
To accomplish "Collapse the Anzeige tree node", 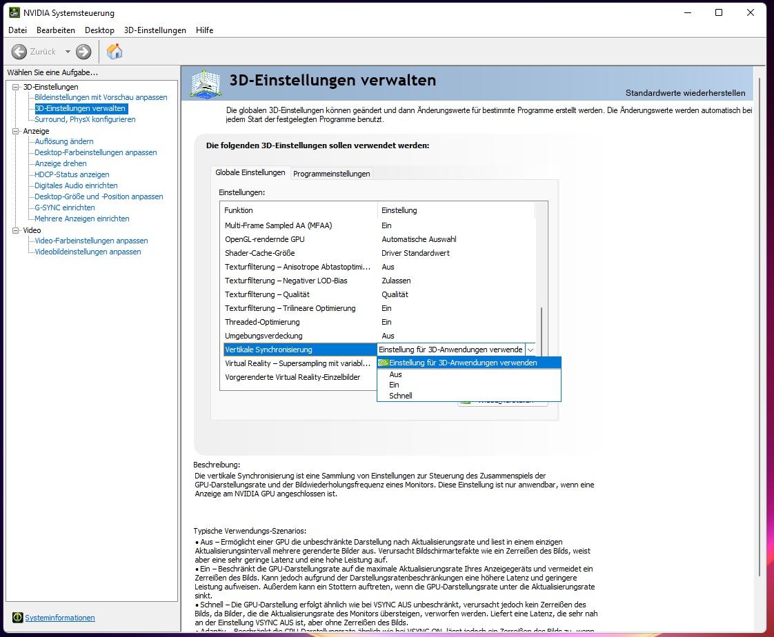I will pos(16,131).
